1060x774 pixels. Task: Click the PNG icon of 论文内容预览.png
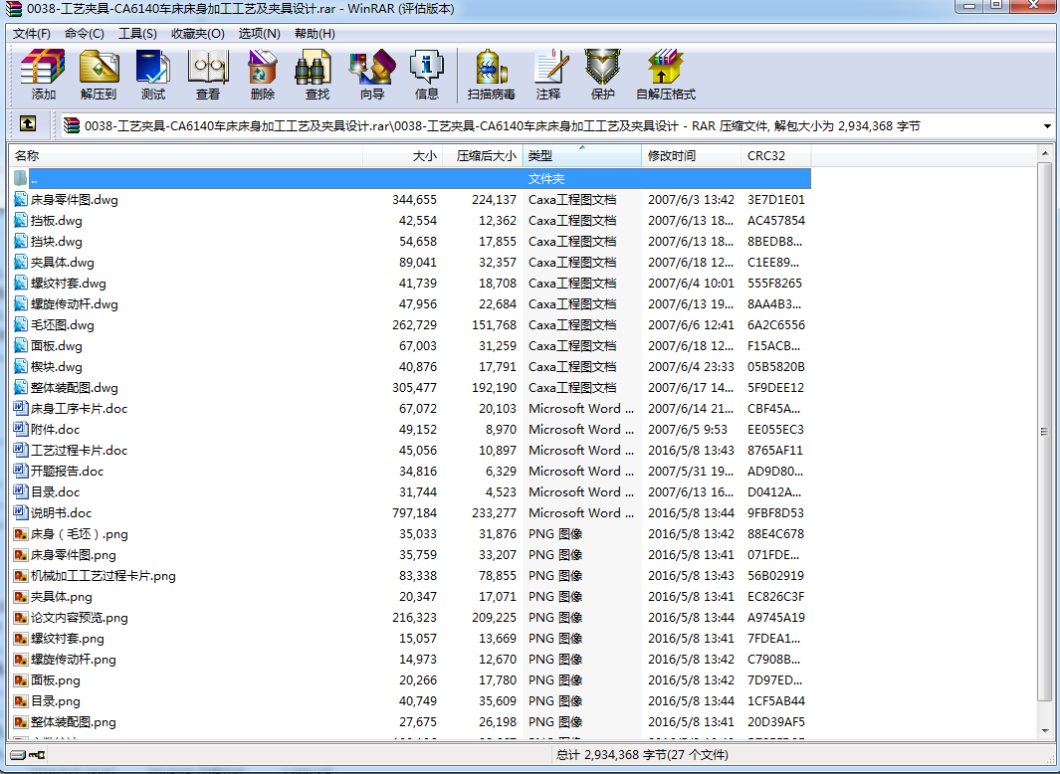point(21,617)
